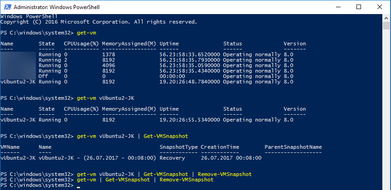Click the vertical scrollbar thumb
The image size is (391, 190).
[386, 25]
